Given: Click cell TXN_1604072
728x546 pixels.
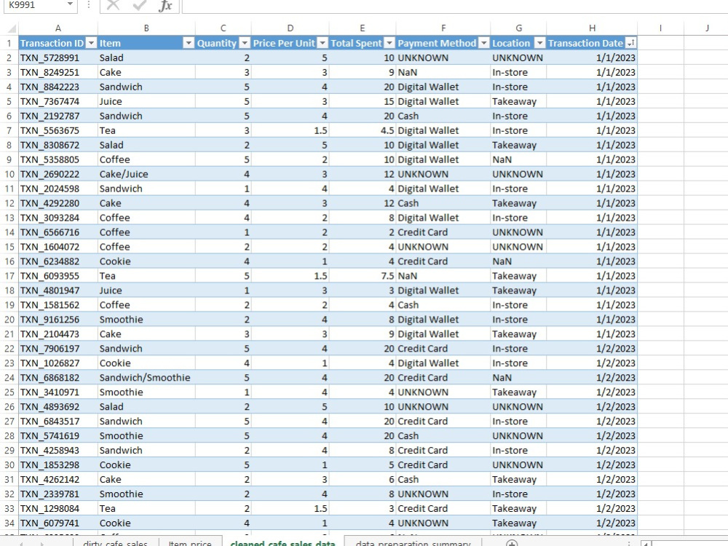Looking at the screenshot, I should (58, 247).
